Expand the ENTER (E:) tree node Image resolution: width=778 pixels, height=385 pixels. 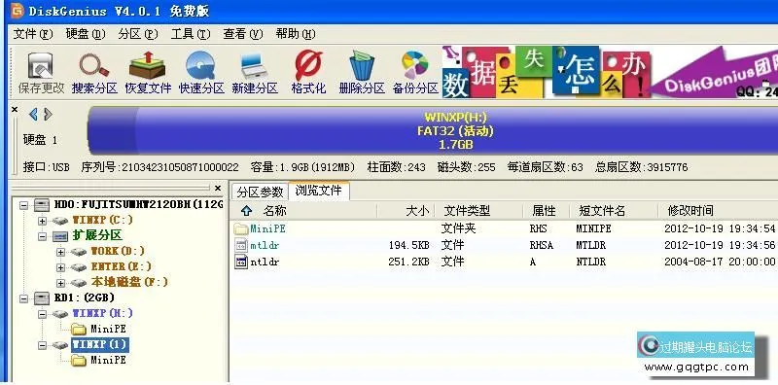[x=60, y=267]
